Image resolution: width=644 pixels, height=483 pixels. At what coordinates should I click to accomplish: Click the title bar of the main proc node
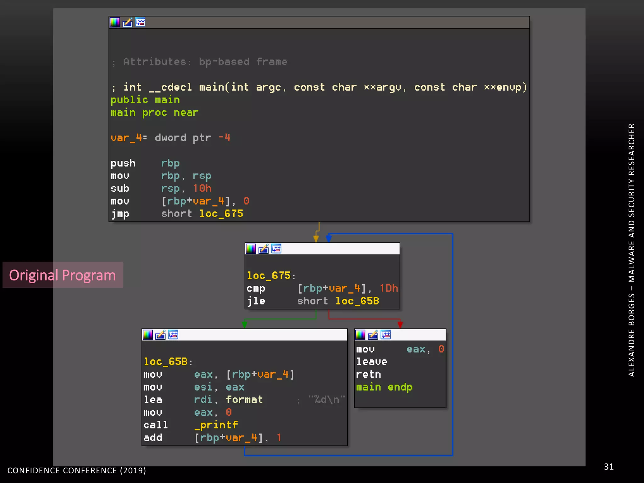319,22
